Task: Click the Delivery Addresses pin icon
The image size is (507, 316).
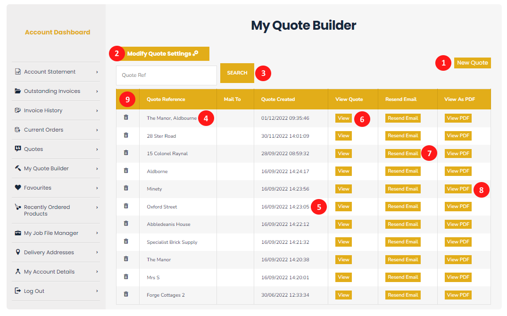Action: pyautogui.click(x=18, y=252)
